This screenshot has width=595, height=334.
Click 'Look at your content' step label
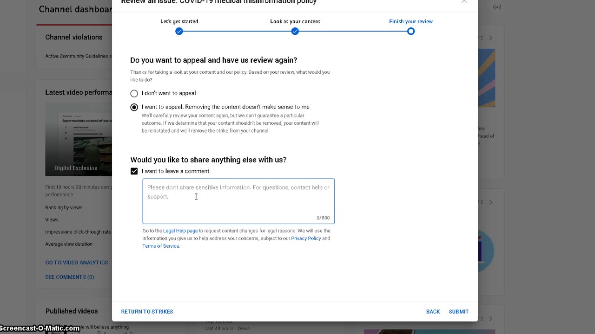point(295,21)
